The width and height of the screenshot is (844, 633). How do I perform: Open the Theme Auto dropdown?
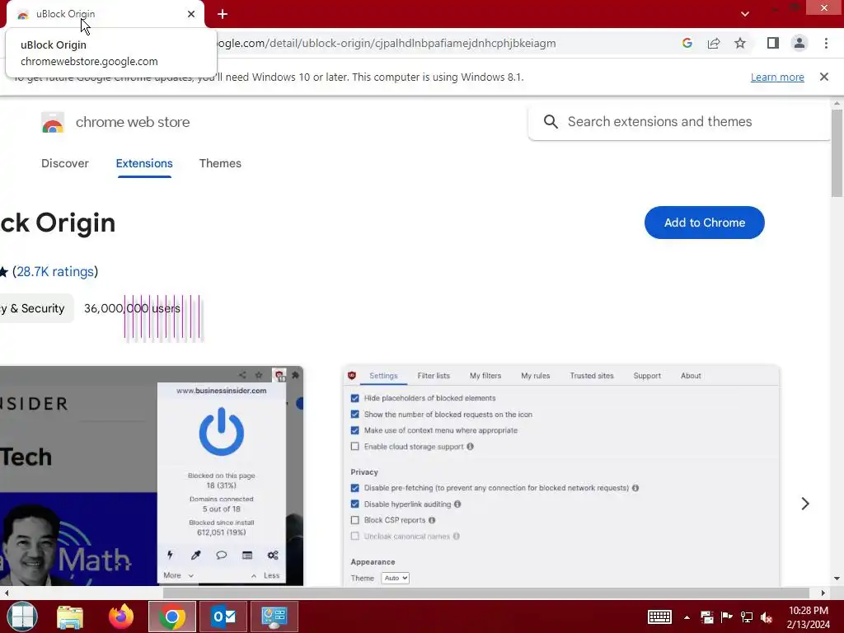[395, 578]
